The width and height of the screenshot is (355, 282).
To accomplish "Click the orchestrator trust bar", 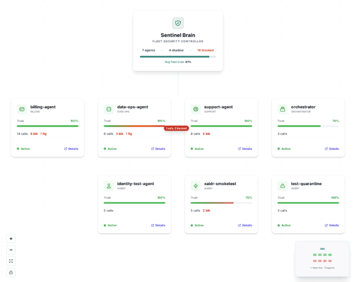I will [308, 126].
